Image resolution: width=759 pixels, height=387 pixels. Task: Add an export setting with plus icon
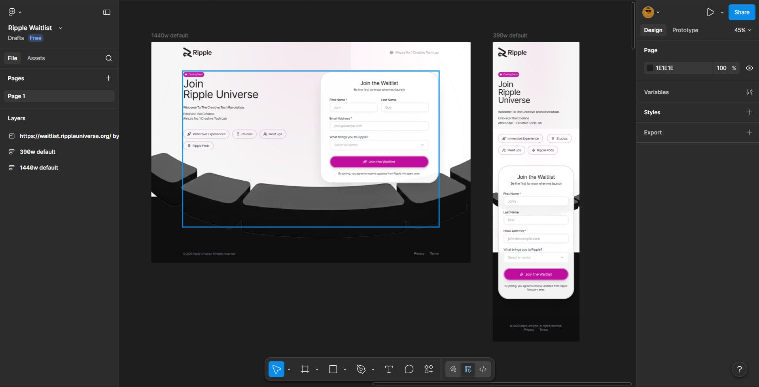click(749, 132)
